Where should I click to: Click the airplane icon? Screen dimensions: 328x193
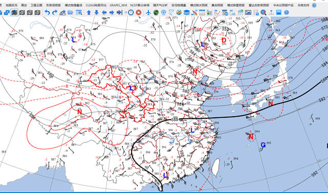click(x=148, y=12)
